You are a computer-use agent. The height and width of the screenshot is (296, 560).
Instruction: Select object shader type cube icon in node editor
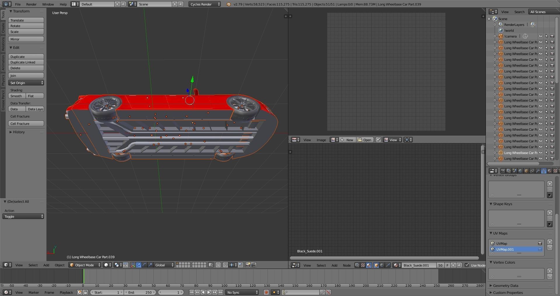click(x=376, y=265)
